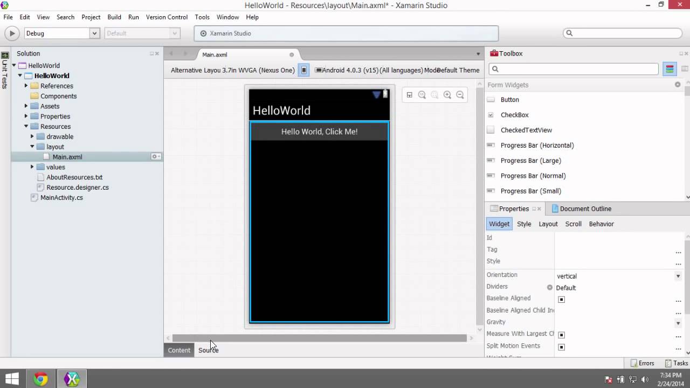This screenshot has width=690, height=388.
Task: Click designer horizontal scrollbar
Action: point(319,338)
